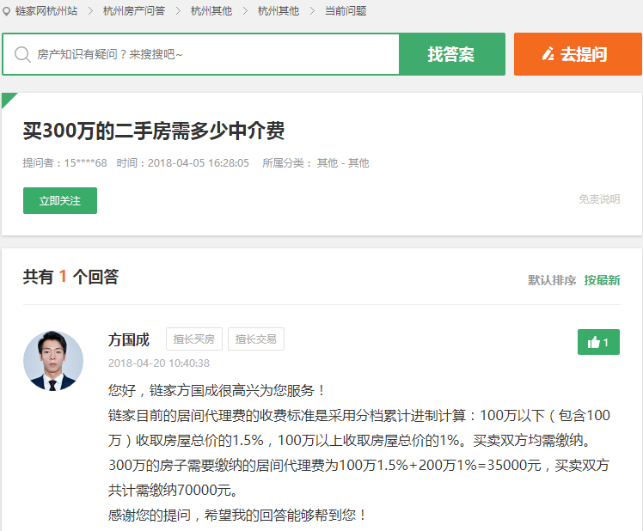Click the green 找答案 search button
643x531 pixels.
tap(452, 54)
